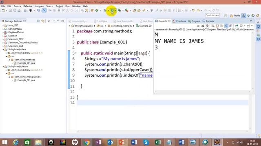Select Example_001.java under com.strings.manipulation
The height and width of the screenshot is (146, 261).
(x=26, y=80)
